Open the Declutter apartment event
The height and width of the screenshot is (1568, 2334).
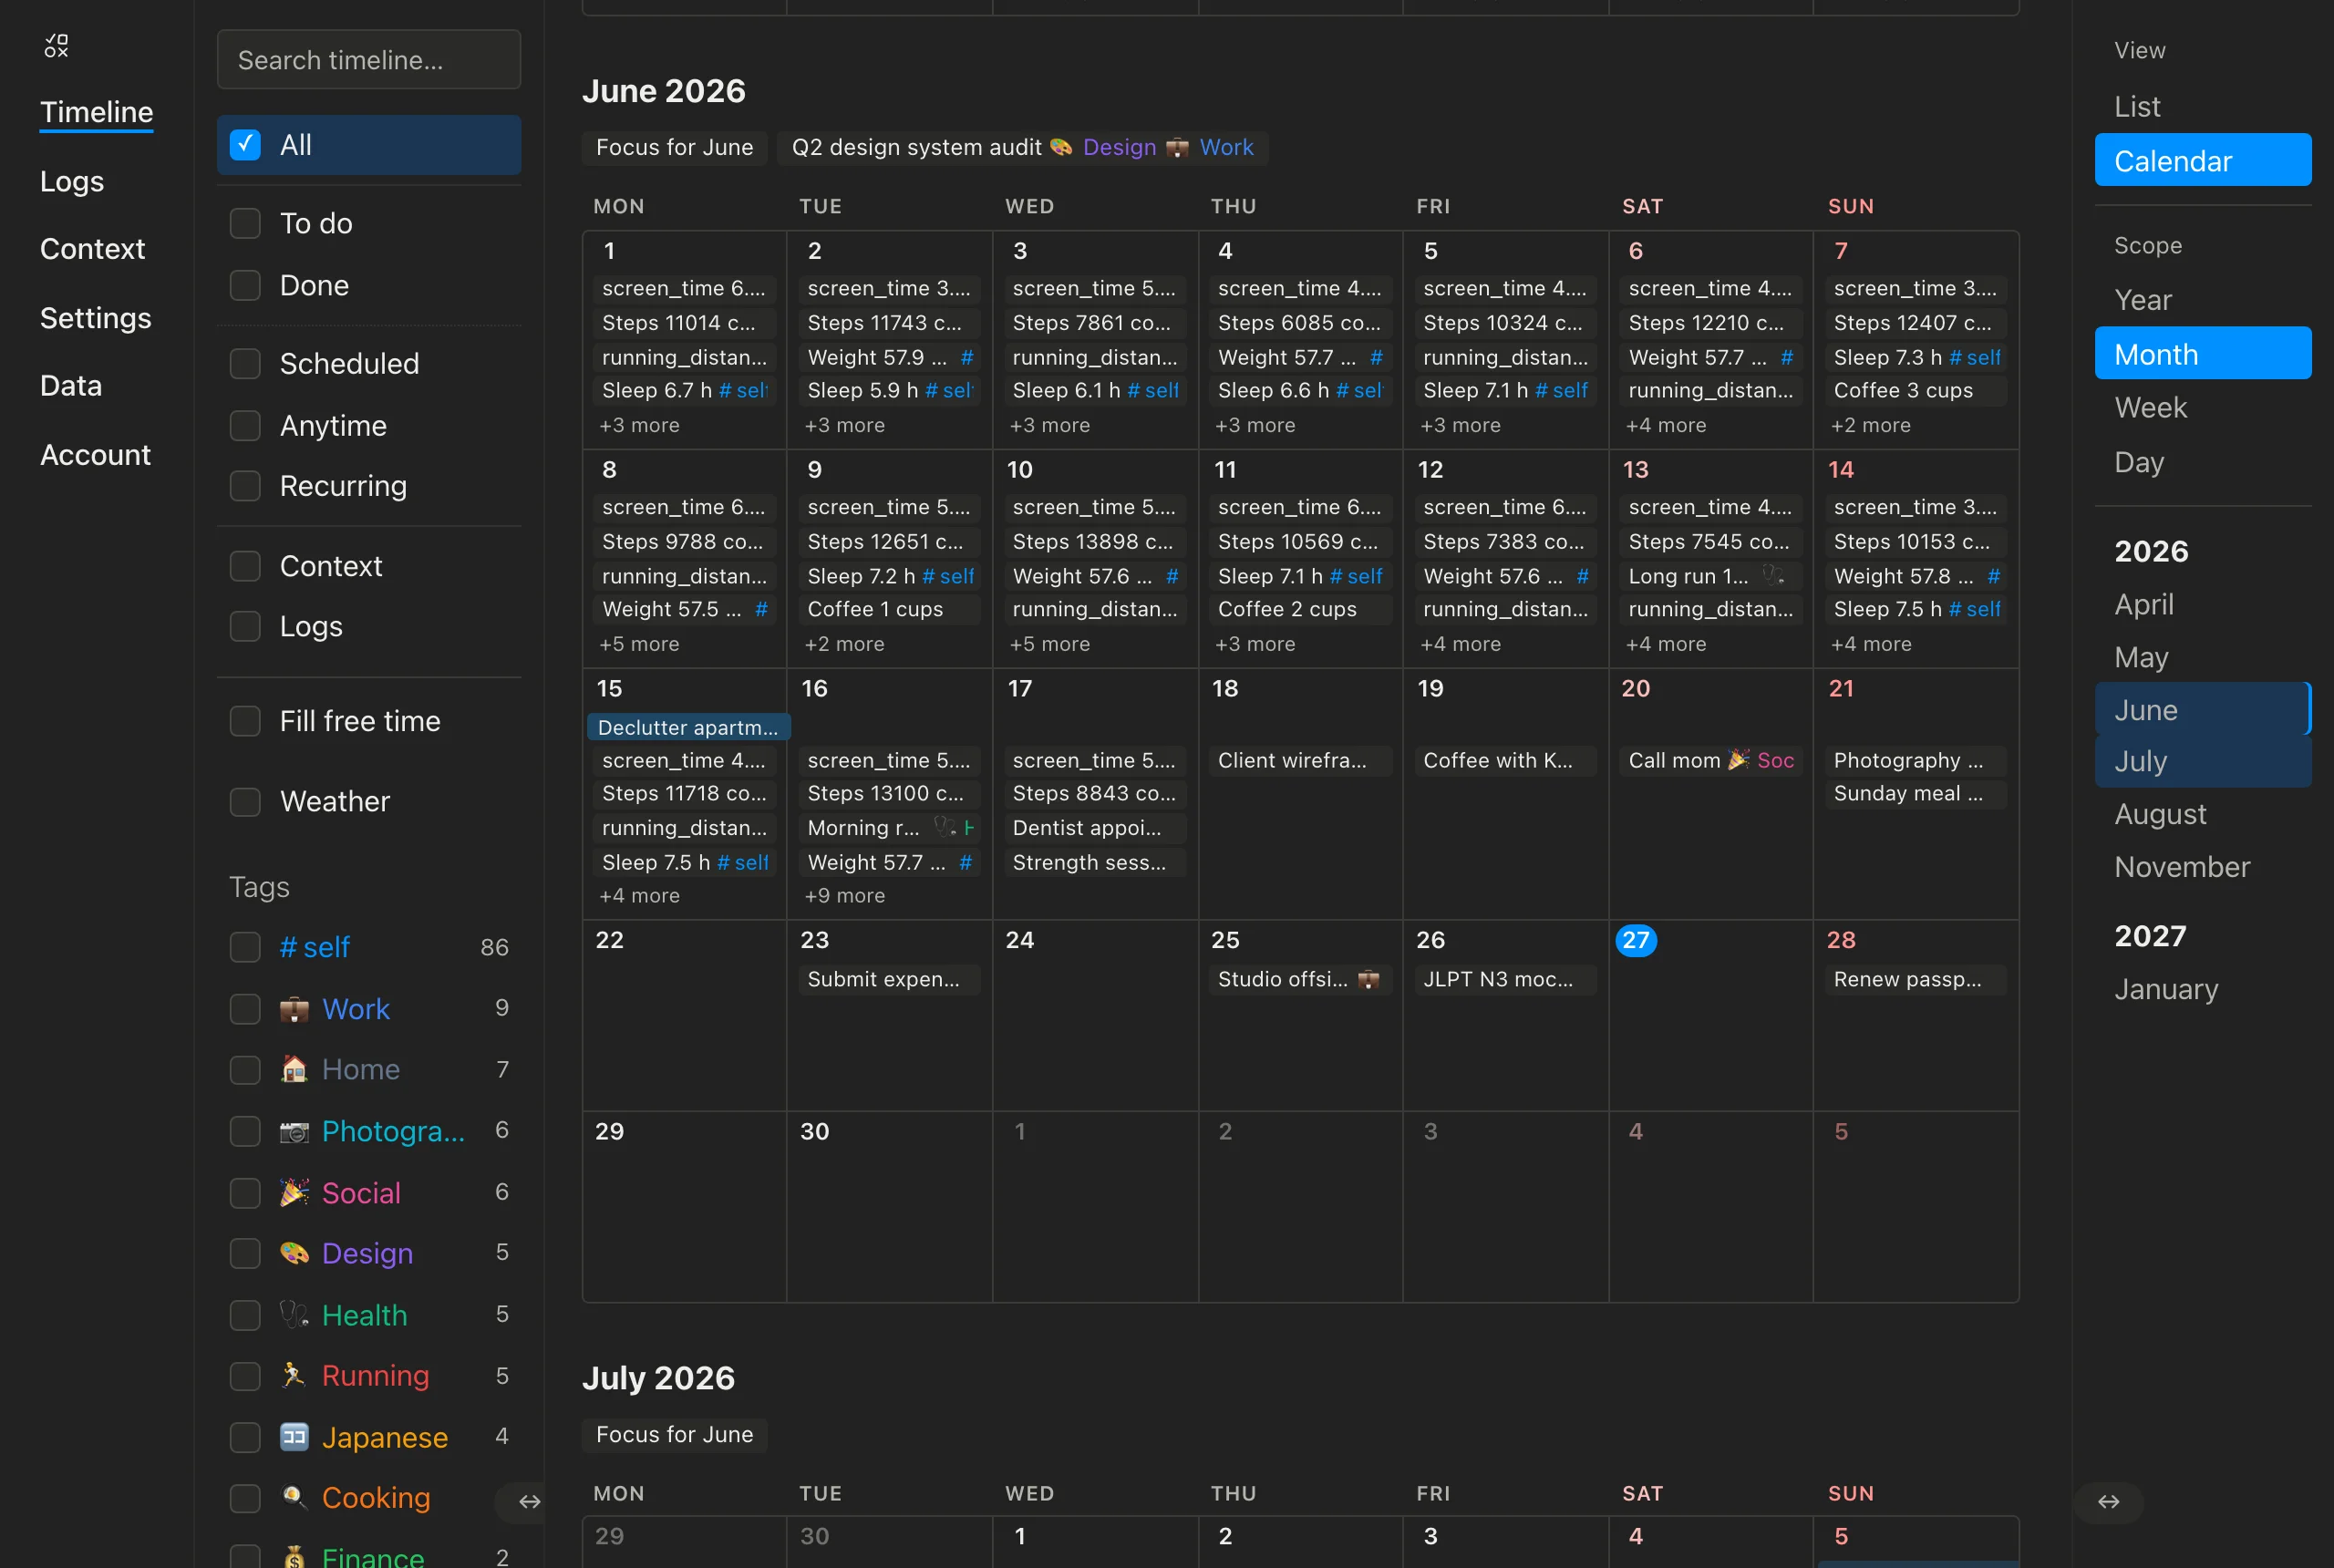tap(688, 727)
